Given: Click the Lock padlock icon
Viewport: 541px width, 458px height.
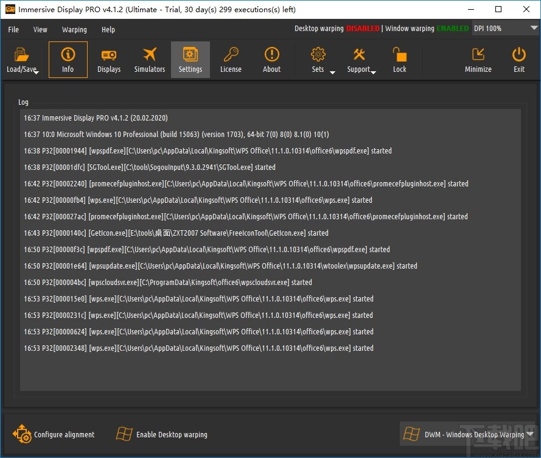Looking at the screenshot, I should point(400,55).
